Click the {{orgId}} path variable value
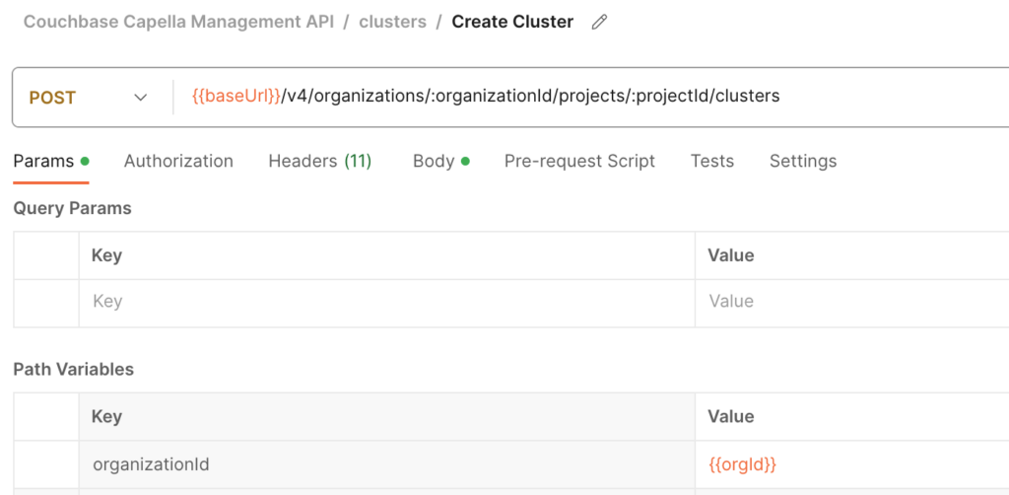The height and width of the screenshot is (495, 1009). click(x=742, y=464)
